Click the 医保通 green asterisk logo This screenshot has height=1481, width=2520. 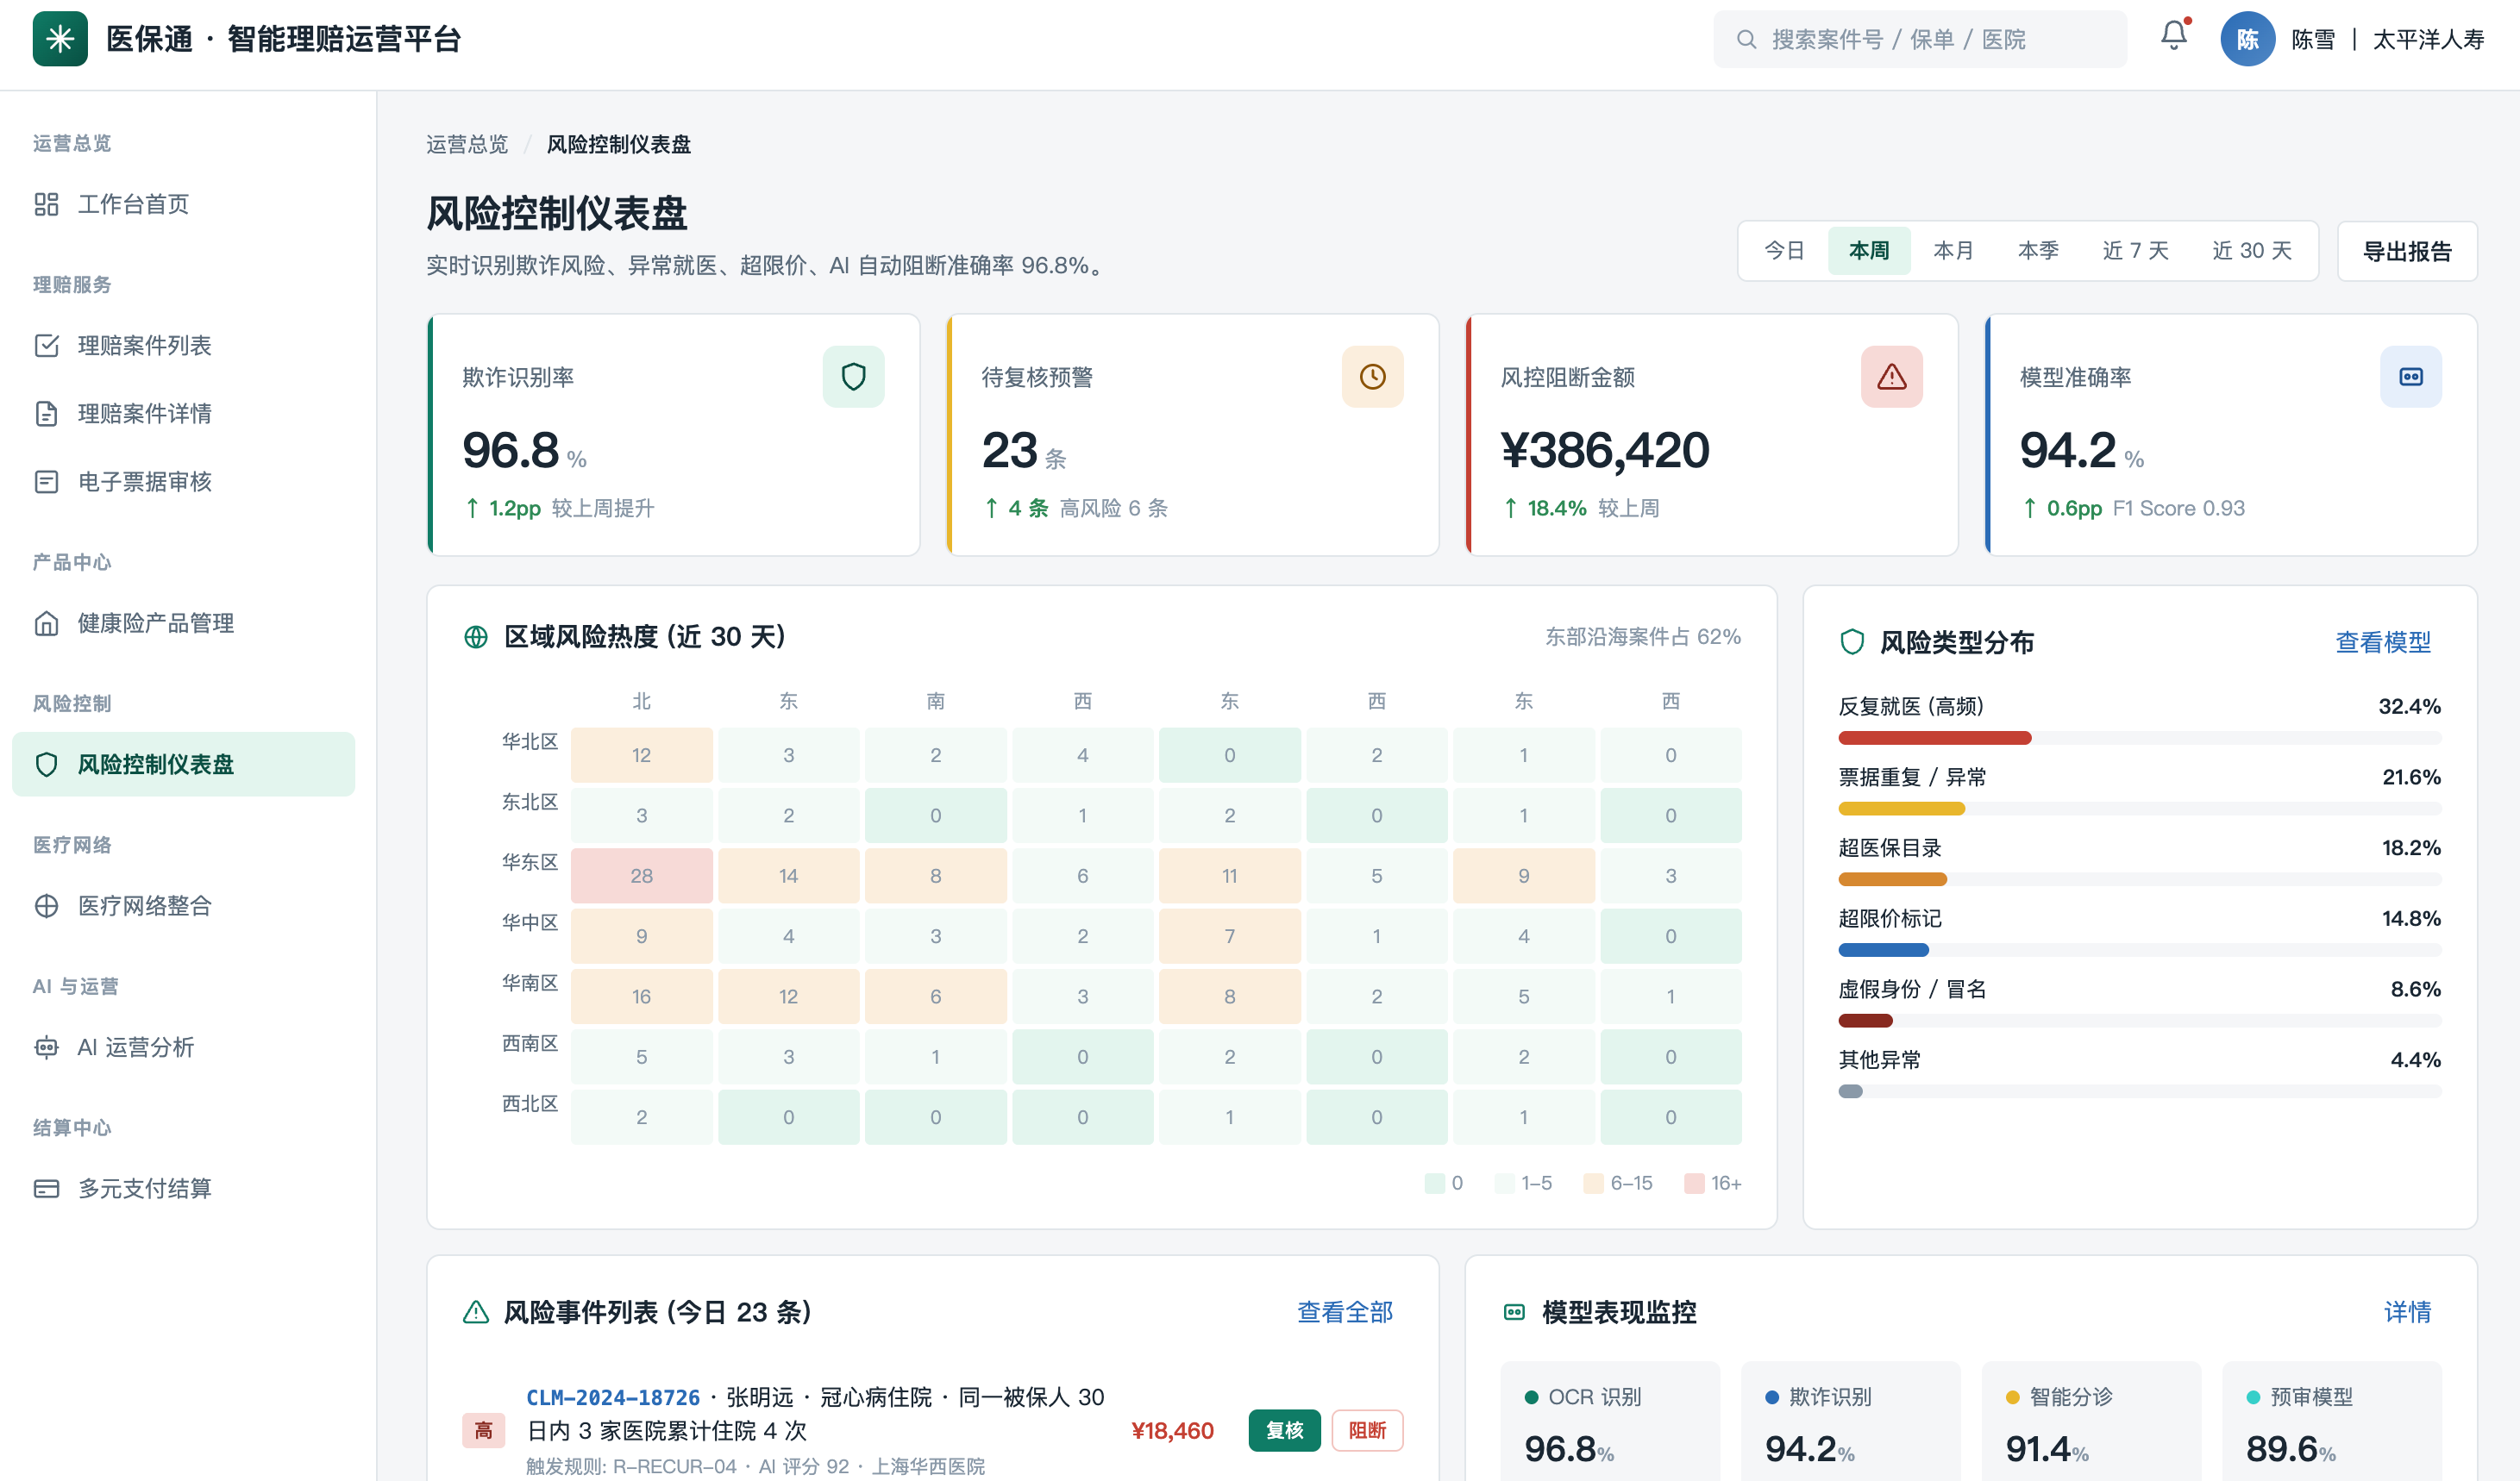(60, 39)
